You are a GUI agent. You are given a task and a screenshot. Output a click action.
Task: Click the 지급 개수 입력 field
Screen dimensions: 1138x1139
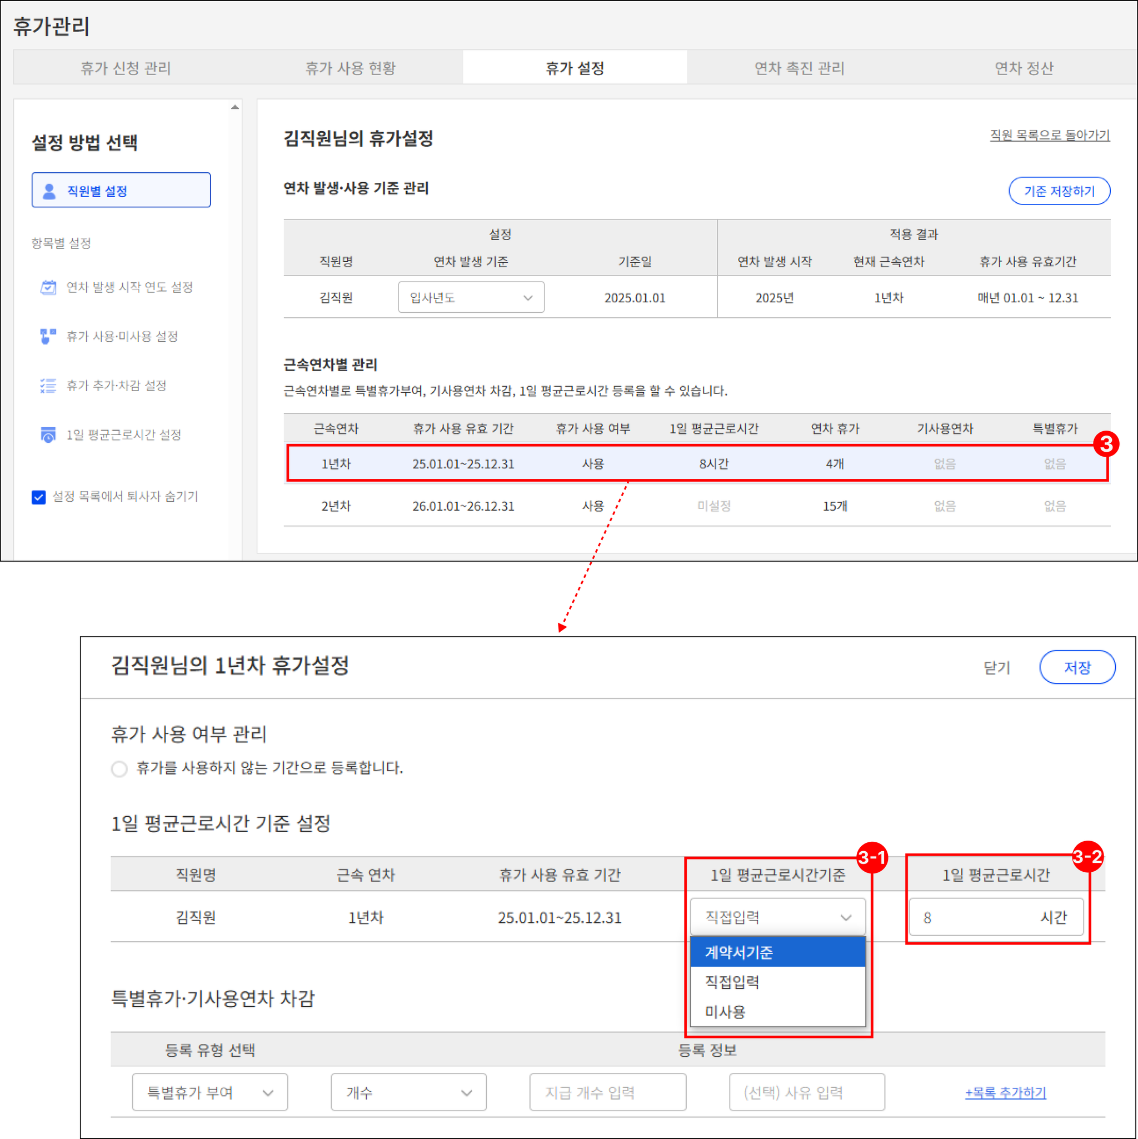(608, 1092)
